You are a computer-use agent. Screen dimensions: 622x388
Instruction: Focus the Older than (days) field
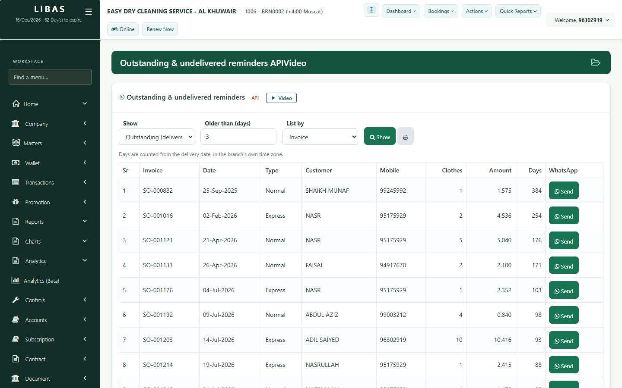click(238, 137)
